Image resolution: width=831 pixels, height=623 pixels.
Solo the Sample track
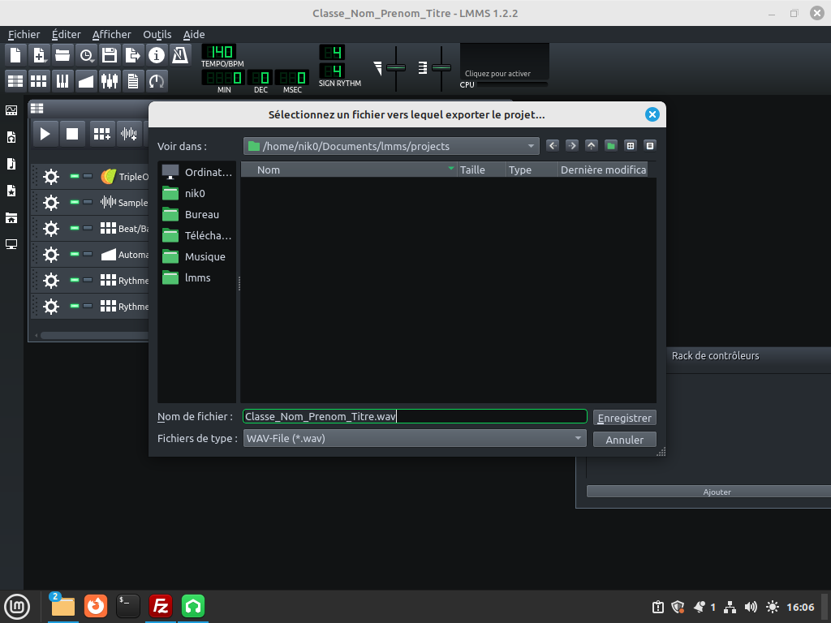pyautogui.click(x=88, y=202)
